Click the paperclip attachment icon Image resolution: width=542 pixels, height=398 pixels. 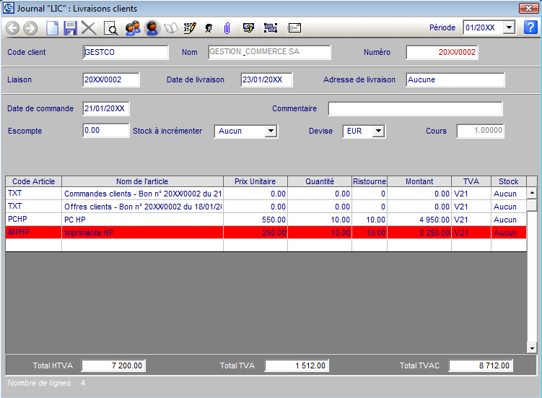pyautogui.click(x=227, y=28)
